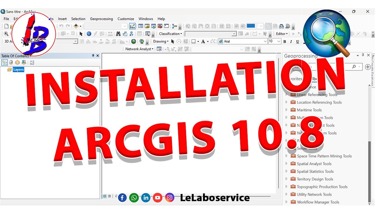Expand Utility Network Tools toolbox
375x211 pixels.
287,194
